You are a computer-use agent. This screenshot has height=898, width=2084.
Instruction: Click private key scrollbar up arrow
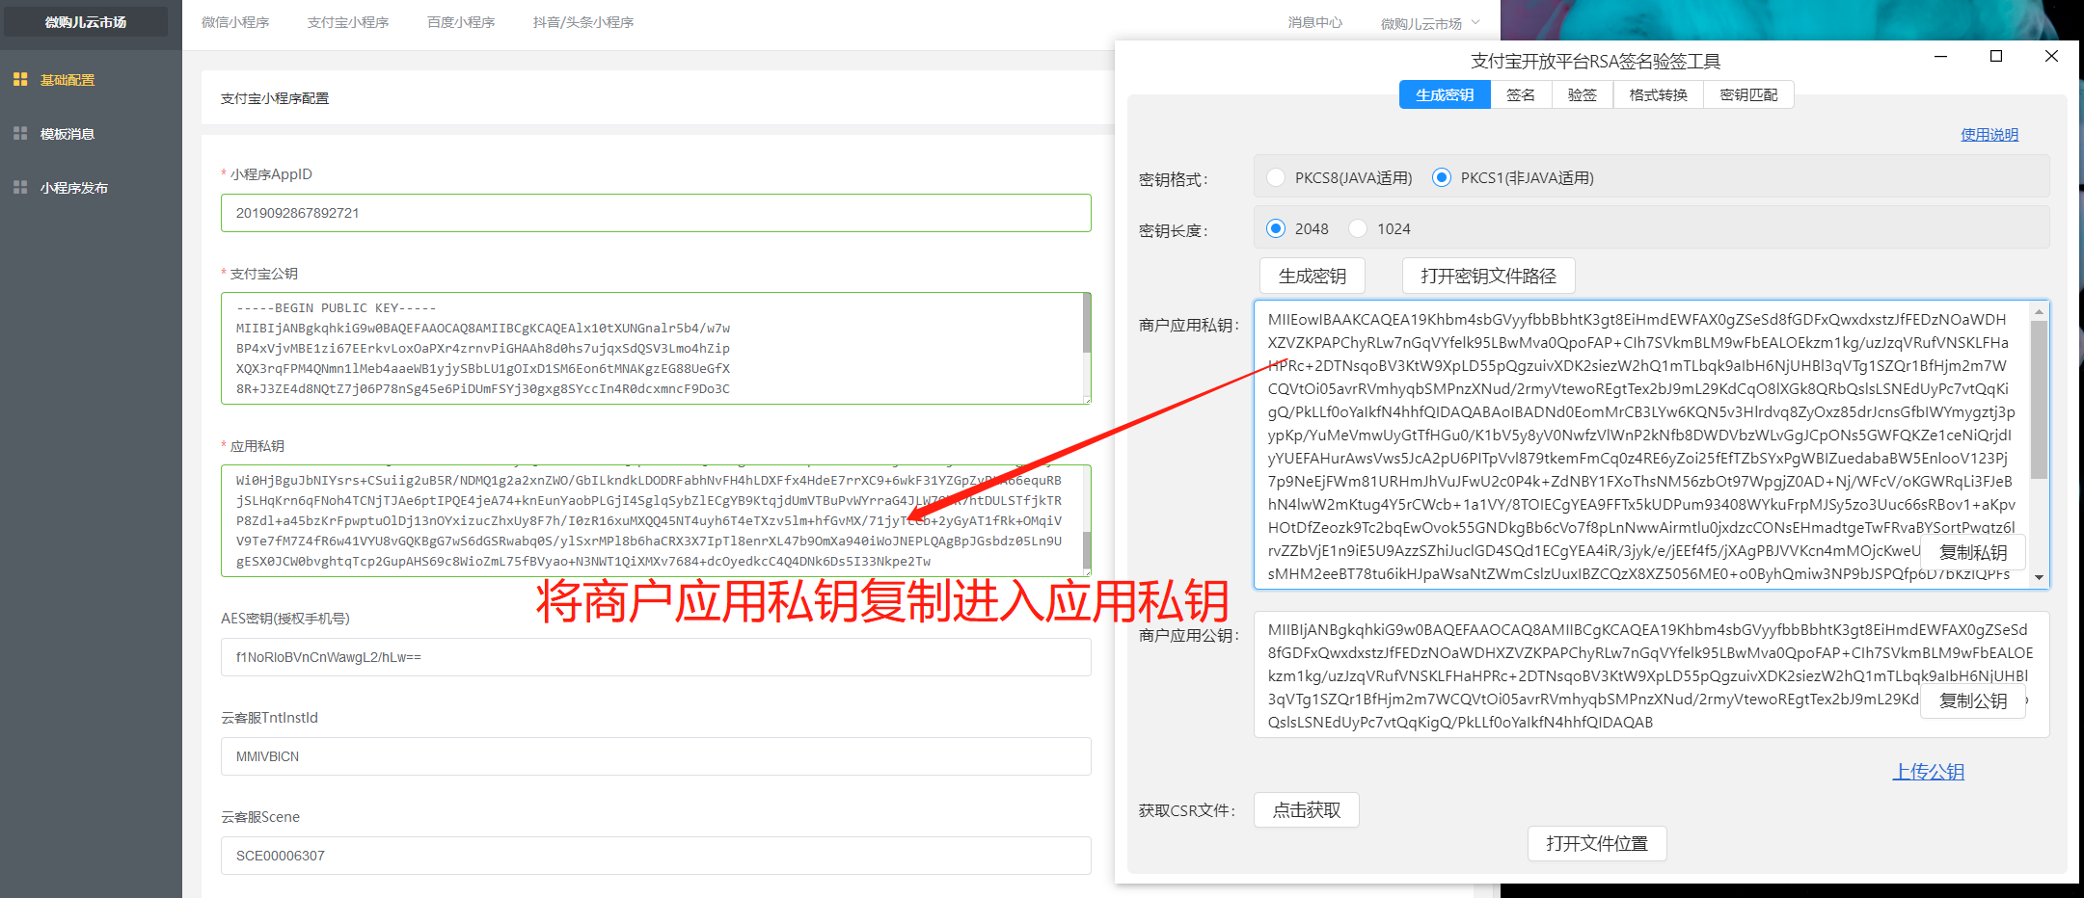2039,311
